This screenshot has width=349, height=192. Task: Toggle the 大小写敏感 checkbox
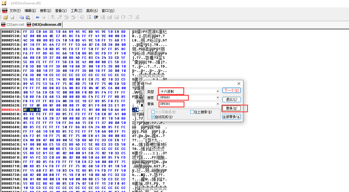coord(153,112)
